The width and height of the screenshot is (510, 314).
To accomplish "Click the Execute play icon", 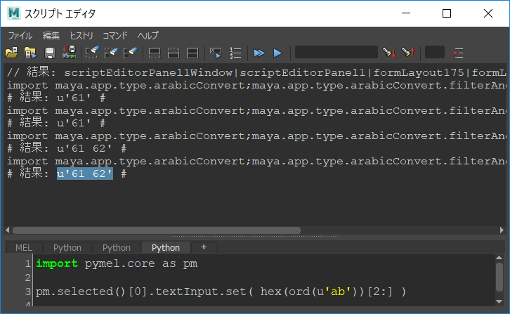I will pyautogui.click(x=277, y=53).
